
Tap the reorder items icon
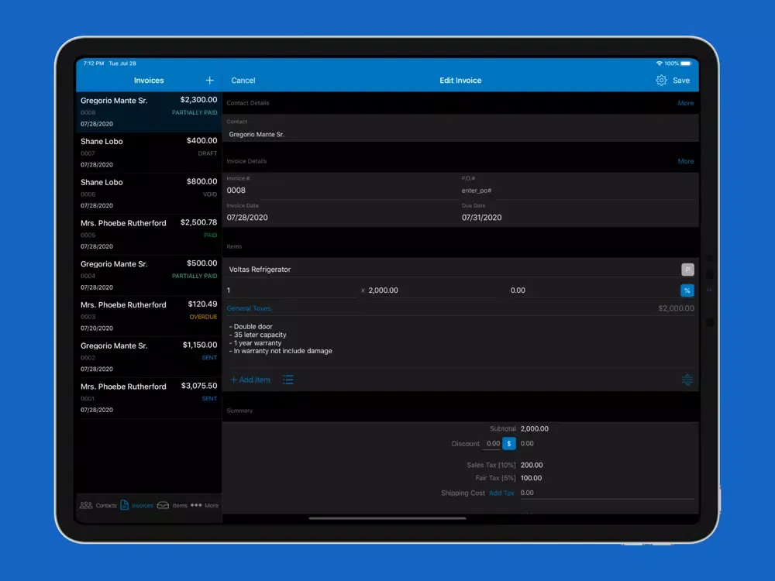click(x=687, y=380)
